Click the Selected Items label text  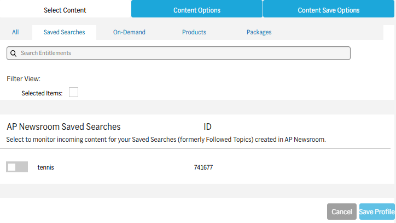42,93
